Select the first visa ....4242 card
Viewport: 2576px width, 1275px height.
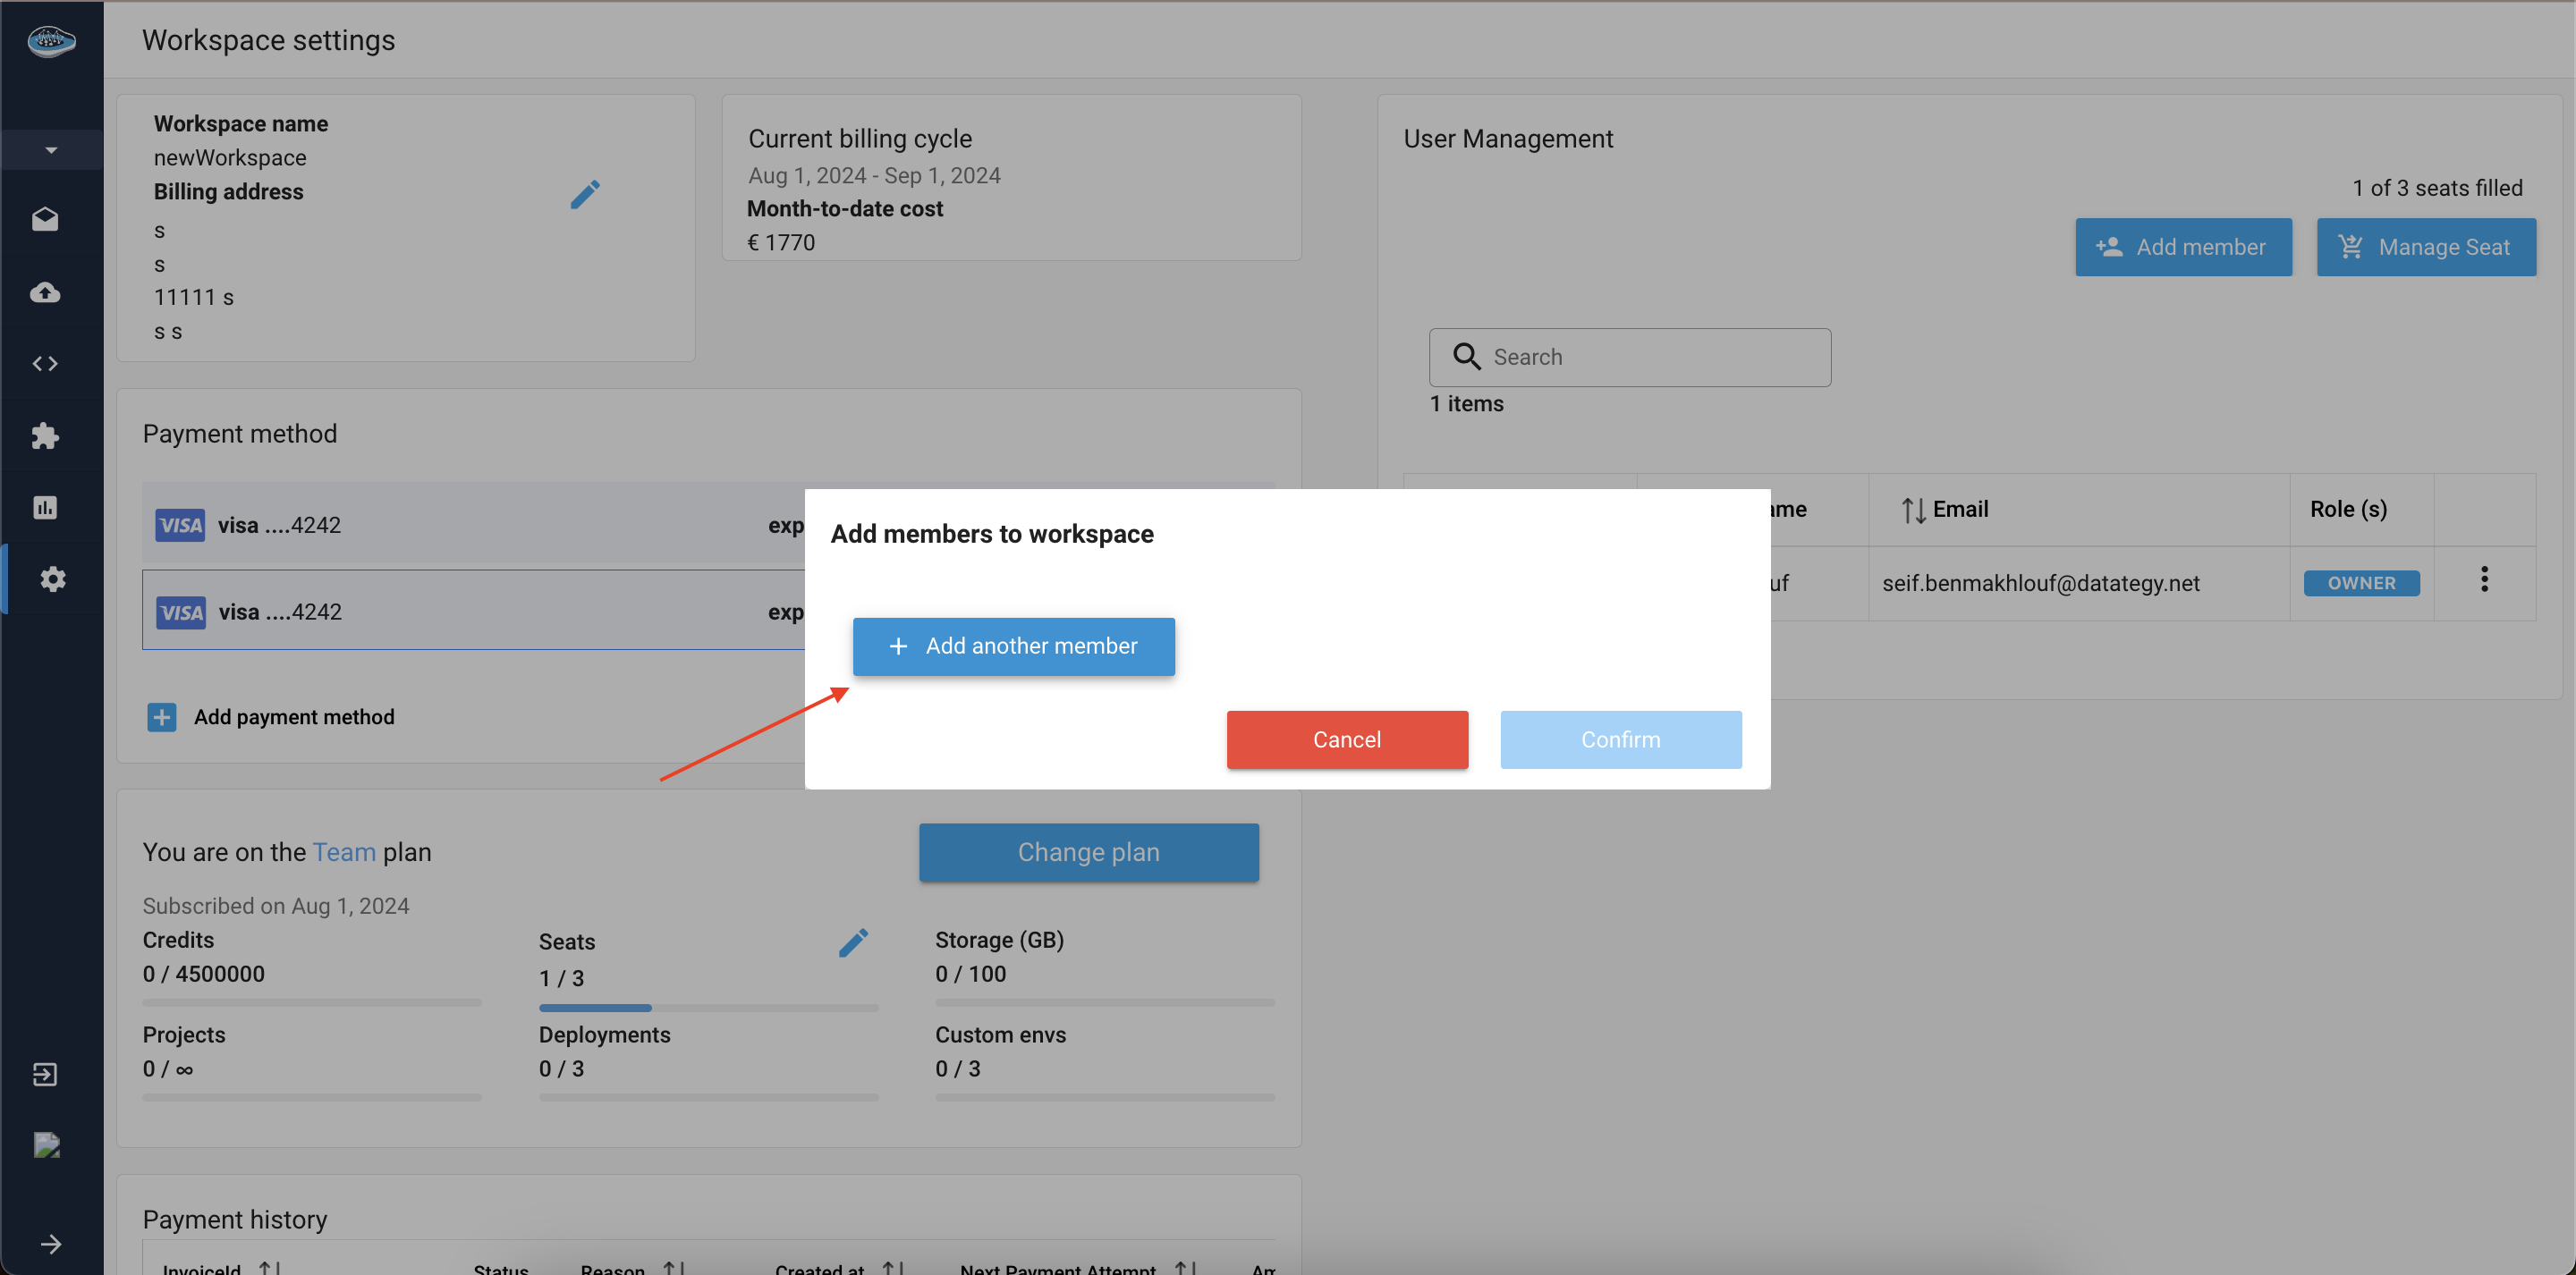click(474, 525)
